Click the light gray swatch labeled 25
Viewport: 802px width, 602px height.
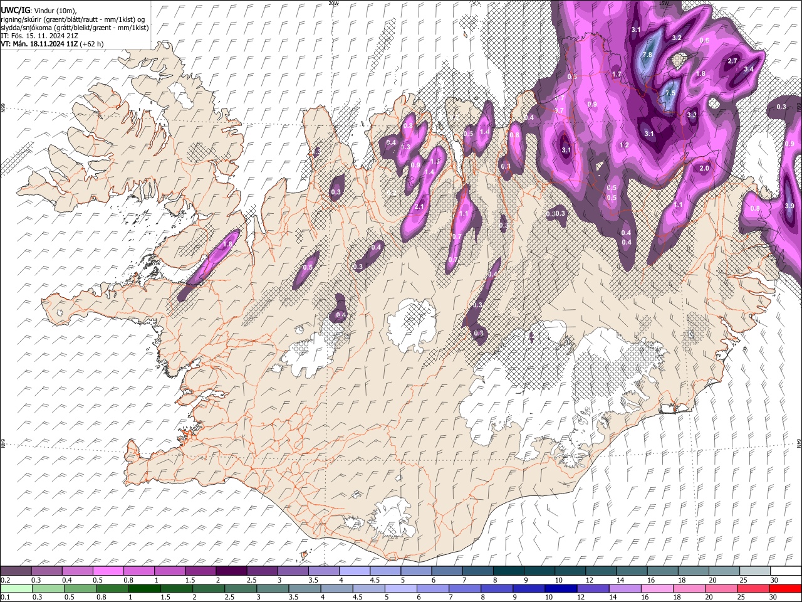click(755, 571)
